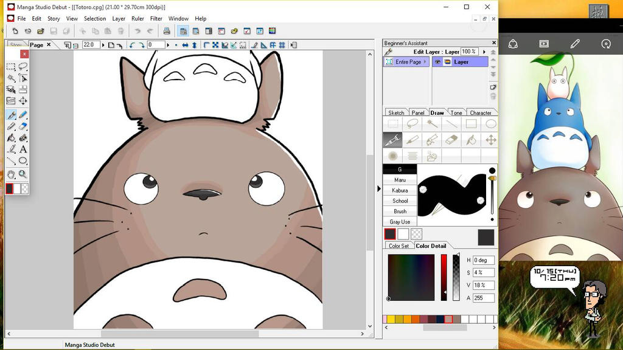Open the layer opacity 100 % arrow menu
This screenshot has height=350, width=623.
(x=484, y=52)
